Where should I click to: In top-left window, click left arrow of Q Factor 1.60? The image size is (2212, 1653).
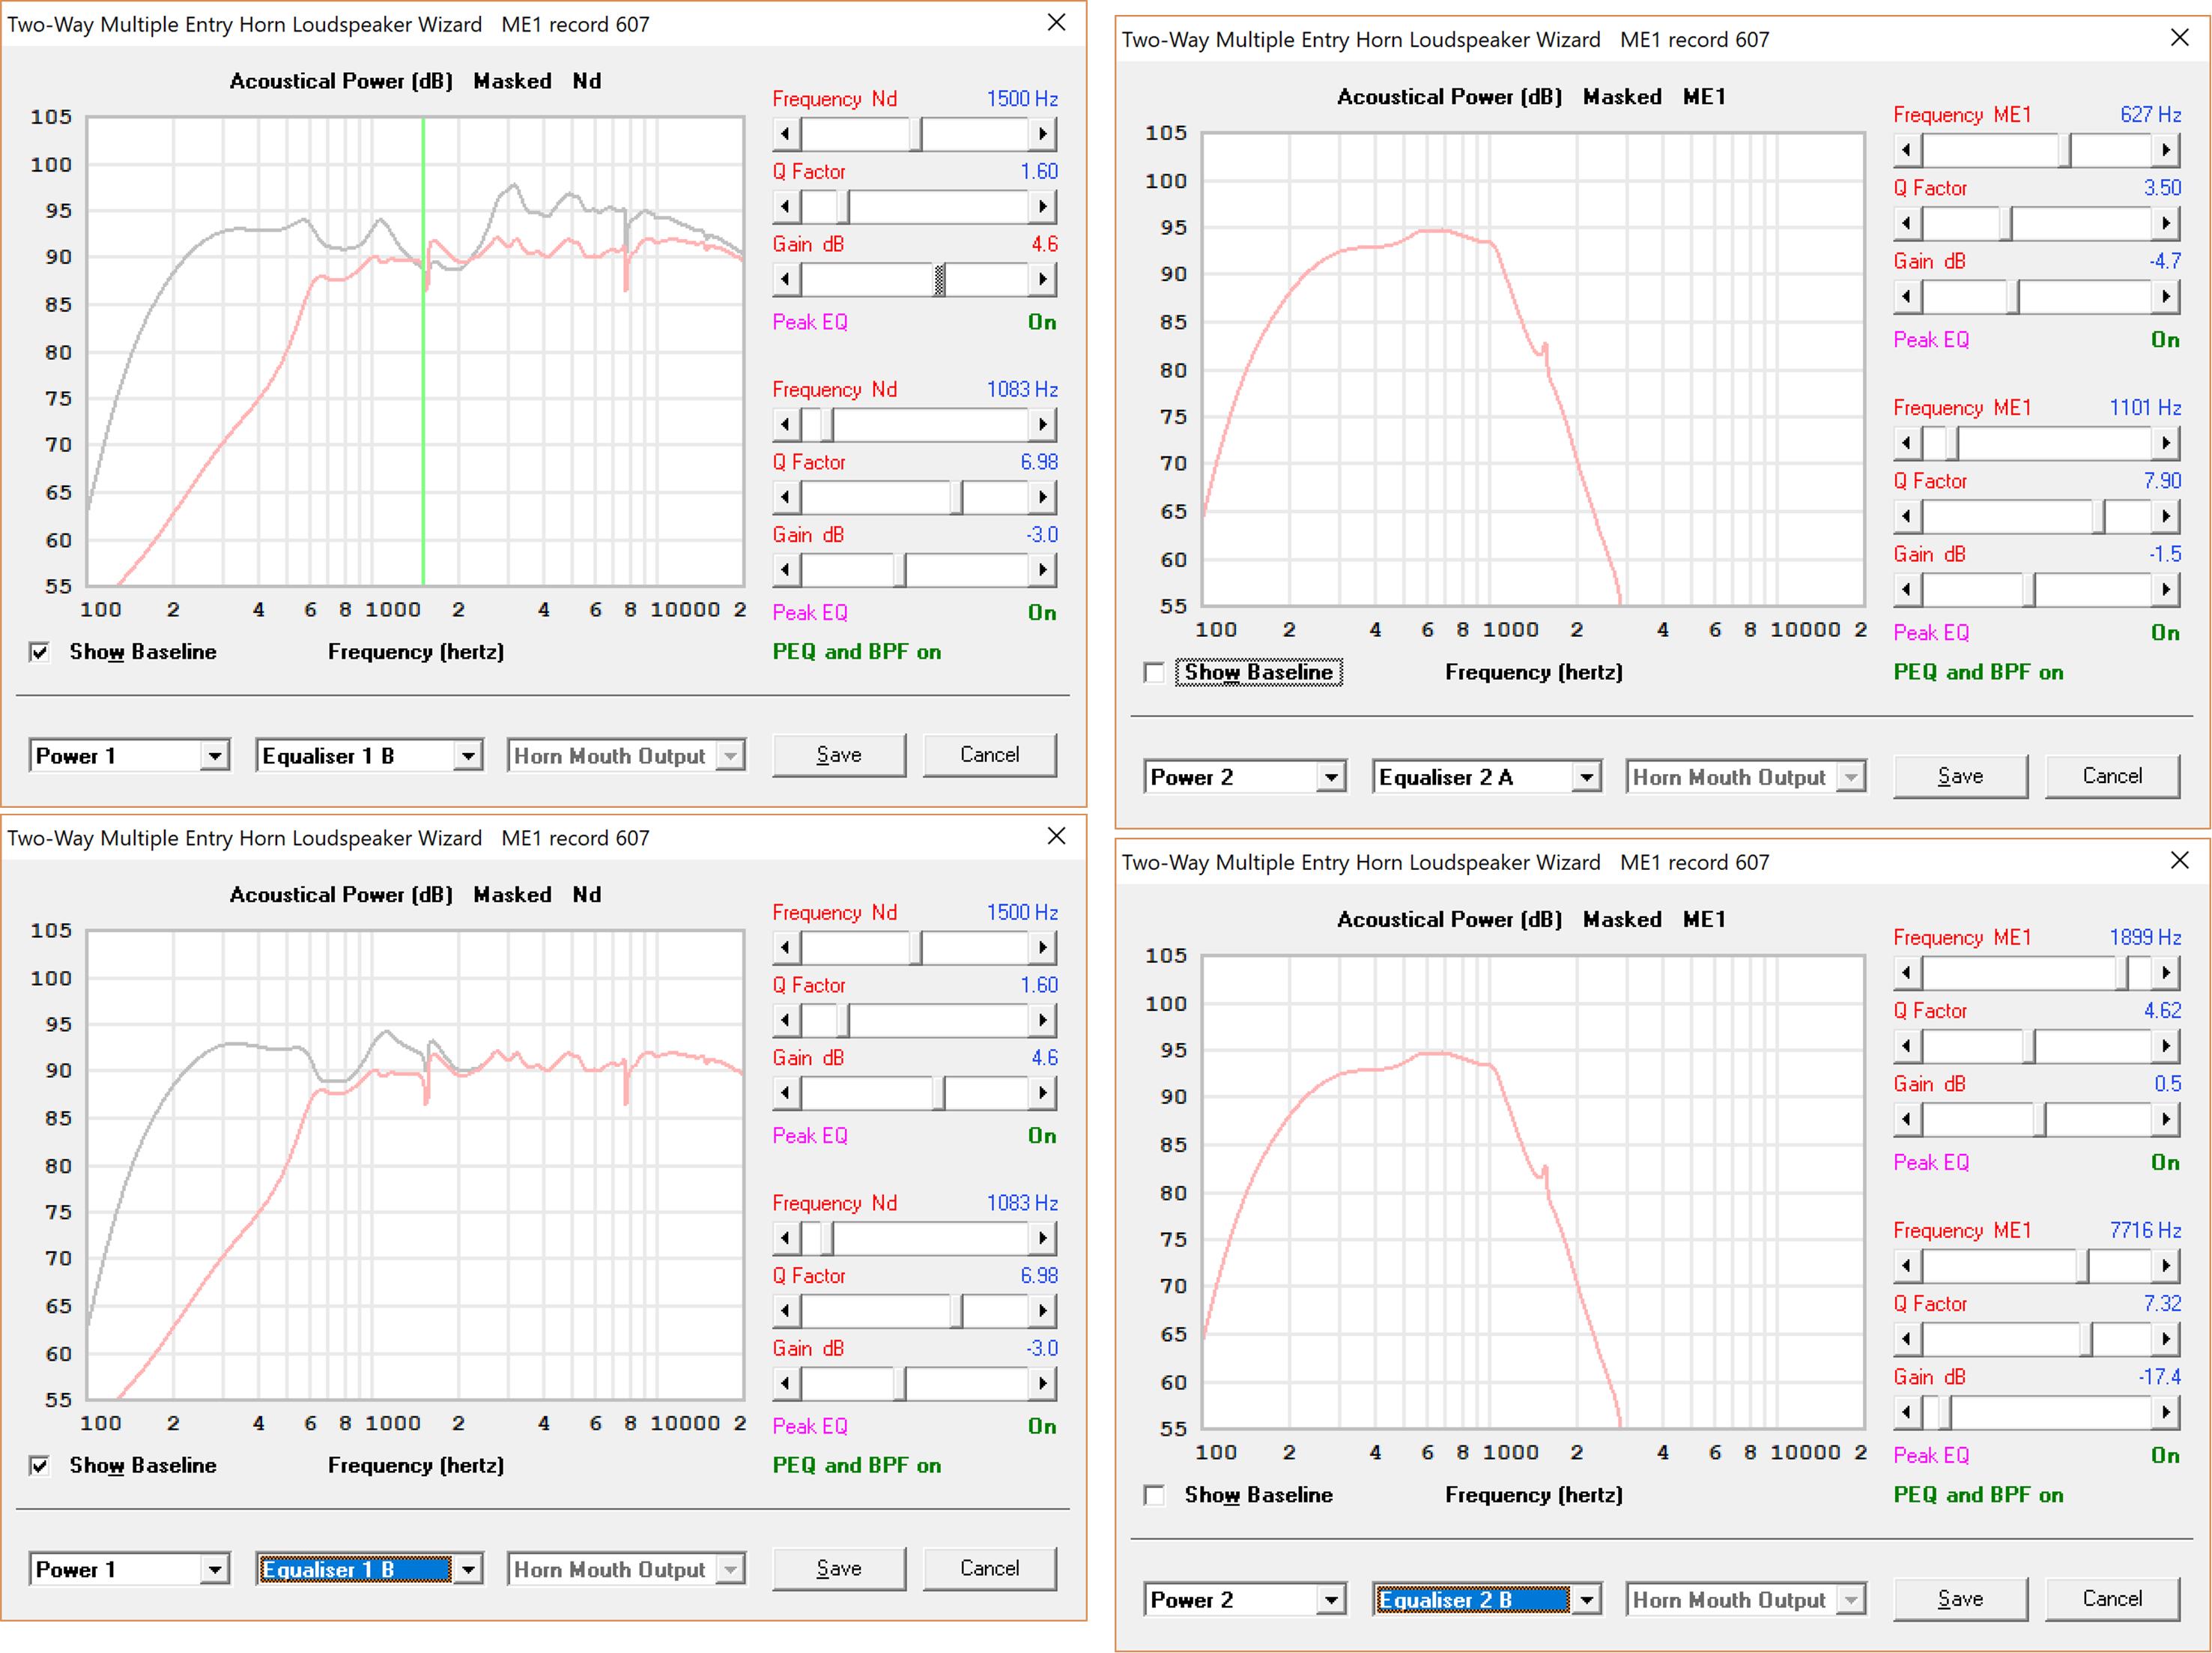coord(786,207)
